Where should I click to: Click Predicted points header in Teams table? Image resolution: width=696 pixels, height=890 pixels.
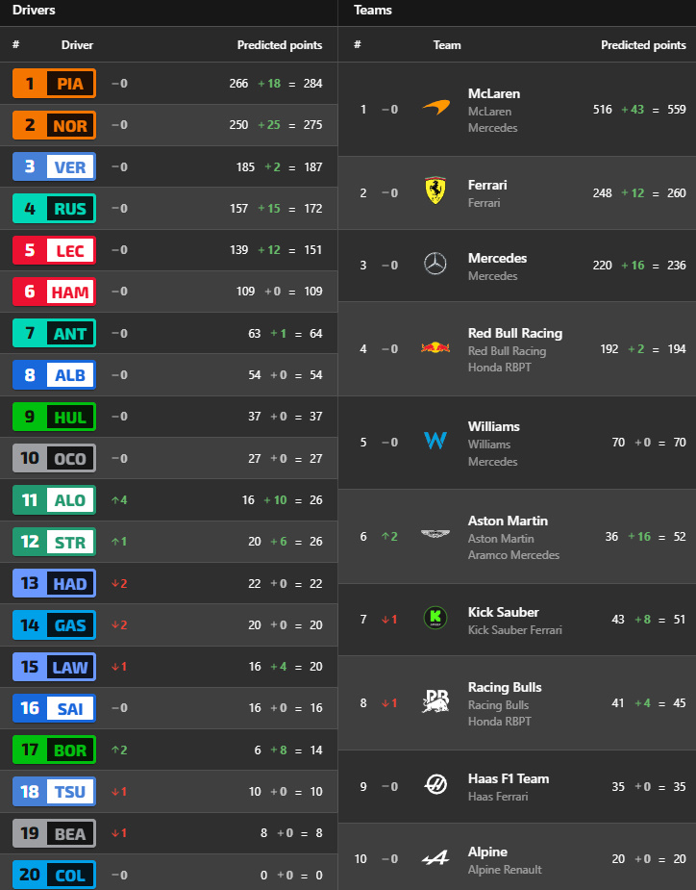[643, 45]
